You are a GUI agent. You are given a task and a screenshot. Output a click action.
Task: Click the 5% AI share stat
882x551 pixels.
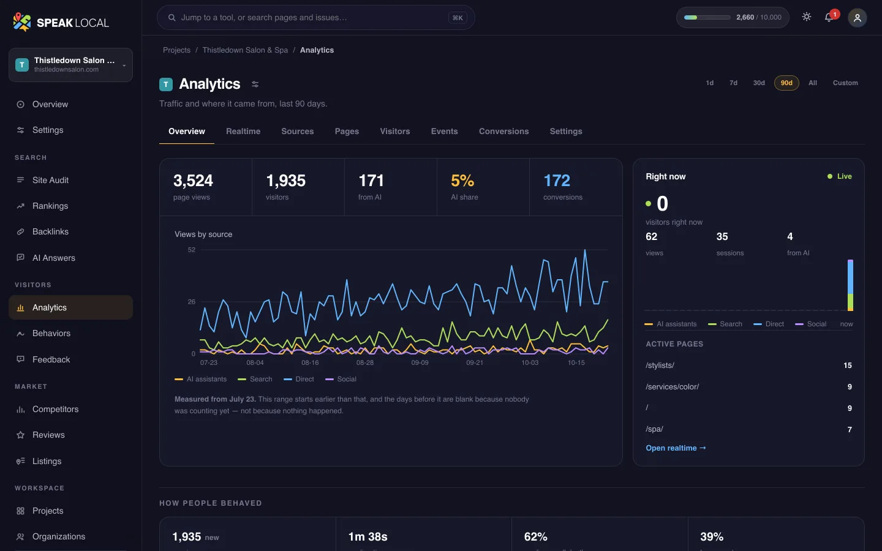point(483,187)
